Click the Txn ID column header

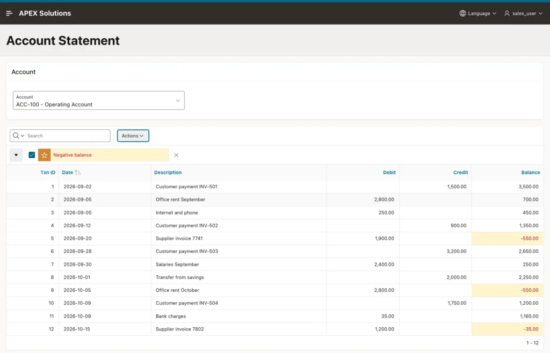(x=48, y=173)
